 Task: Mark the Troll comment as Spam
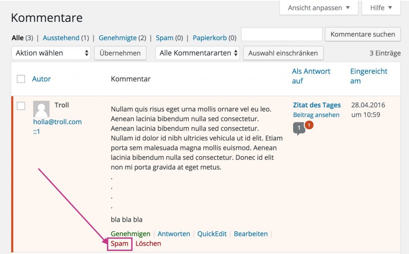[x=119, y=244]
